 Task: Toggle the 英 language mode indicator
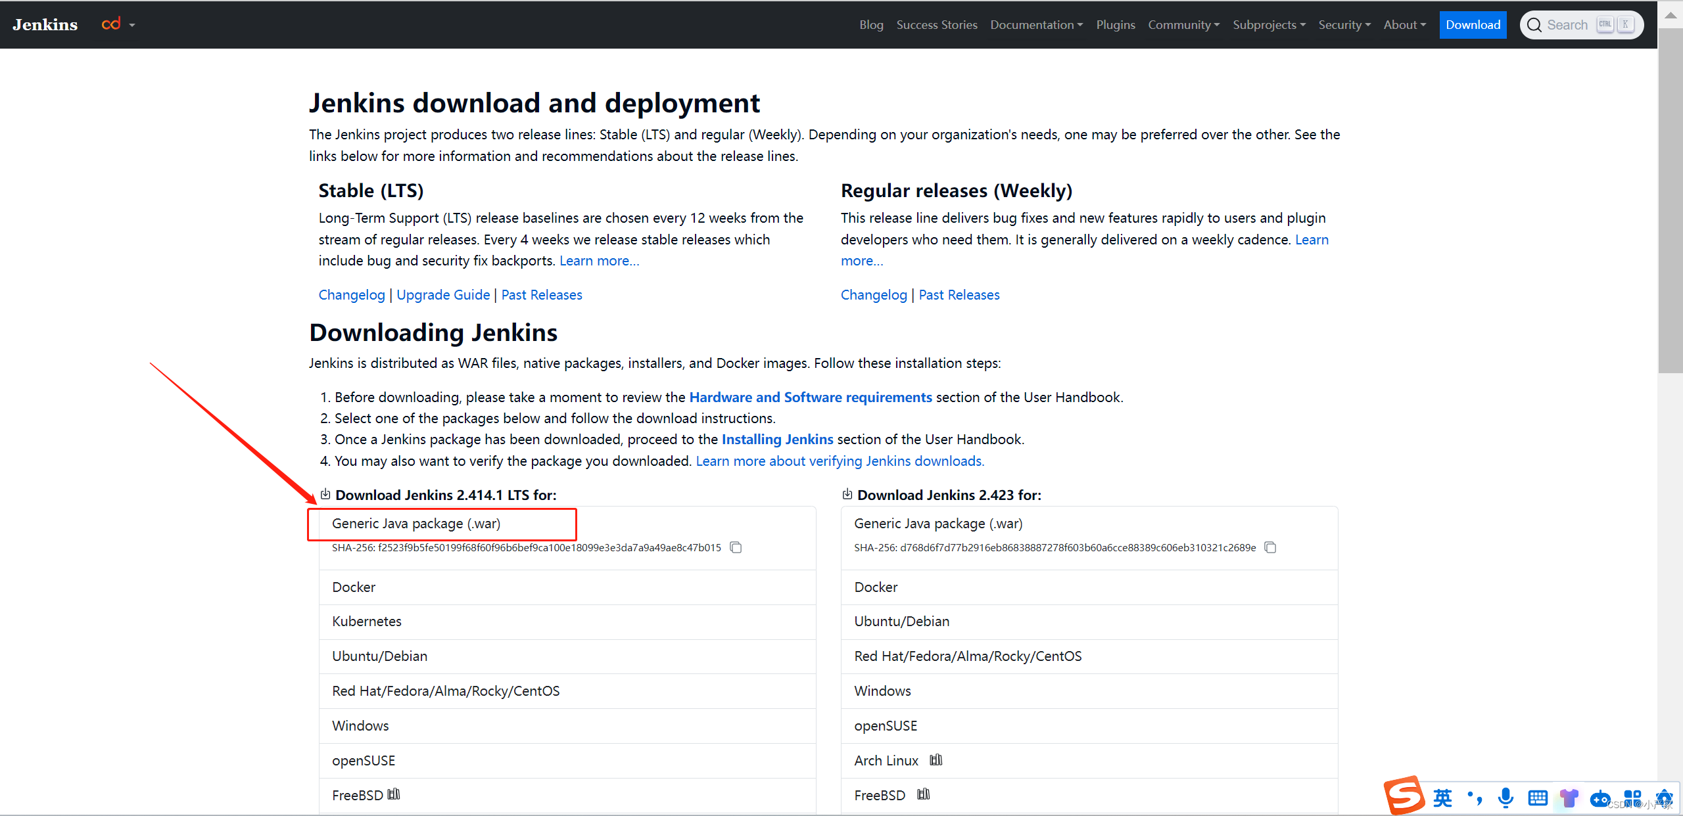[x=1442, y=798]
